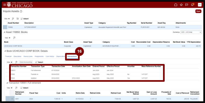Screen dimensions: 205x103
Task: Collapse Book UCHICAGO CORP BOOK: Details section
Action: click(x=5, y=51)
